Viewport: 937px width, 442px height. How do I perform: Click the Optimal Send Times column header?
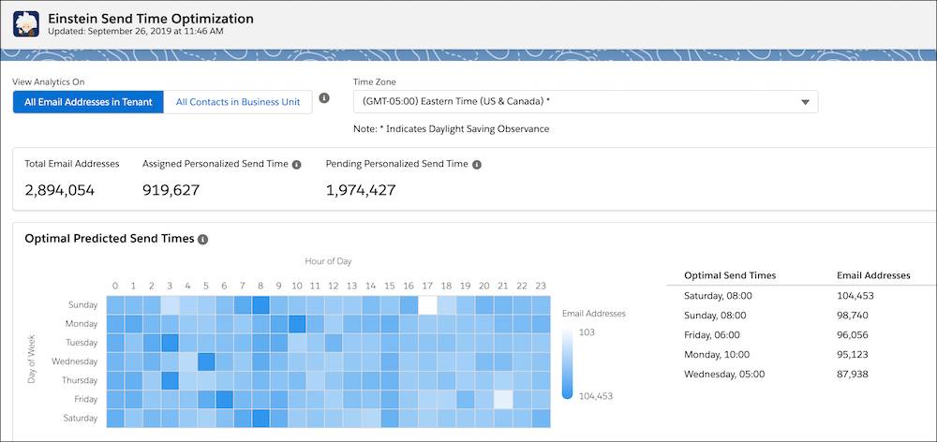point(730,275)
